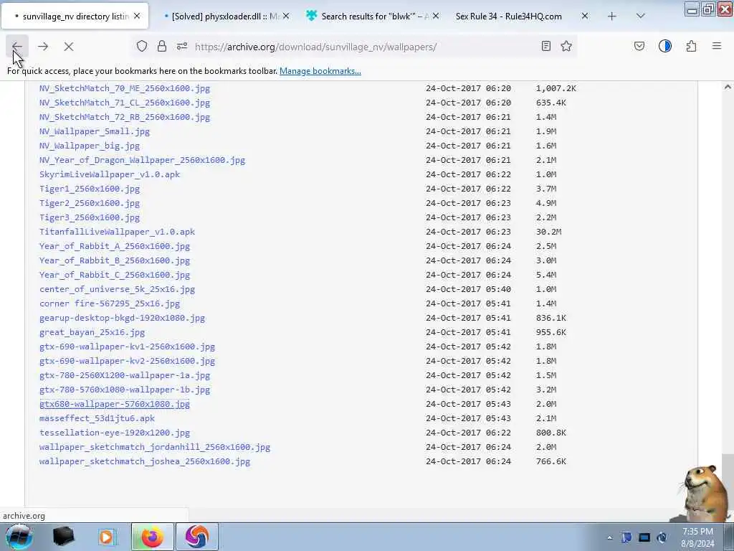Download TitanfallLiveWallpaper_v1.0.apk
The width and height of the screenshot is (734, 551).
(117, 232)
